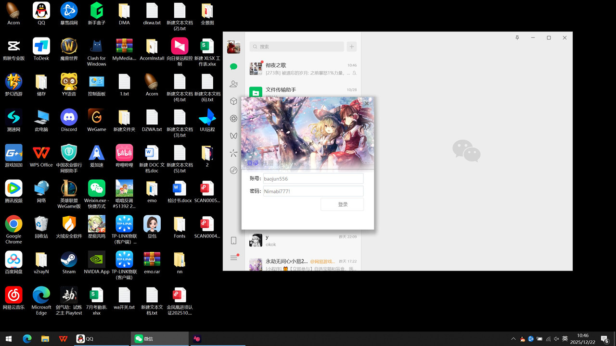Select the 网易云音乐 desktop icon

pyautogui.click(x=13, y=298)
